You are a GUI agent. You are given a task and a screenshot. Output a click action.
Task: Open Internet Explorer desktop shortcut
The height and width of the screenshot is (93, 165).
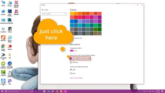coord(10,39)
